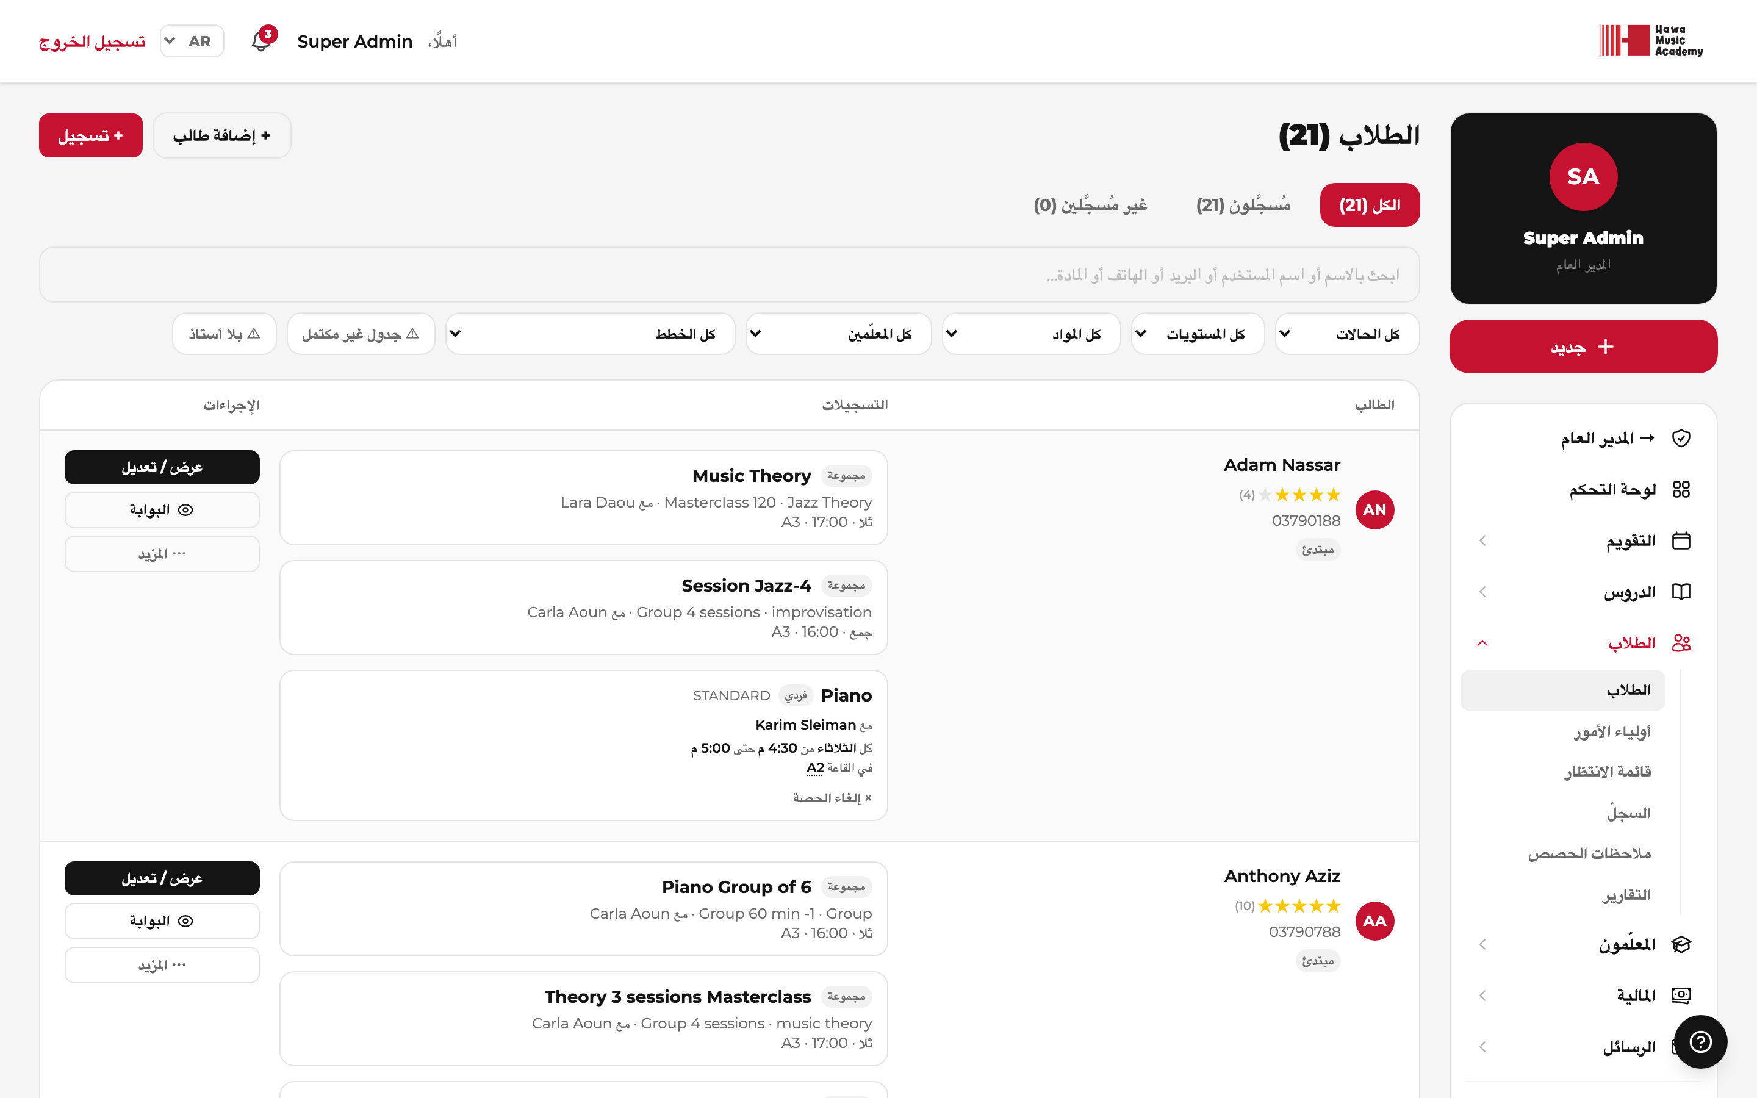
Task: Click إلغاء الحصة on Piano enrollment
Action: (x=832, y=797)
